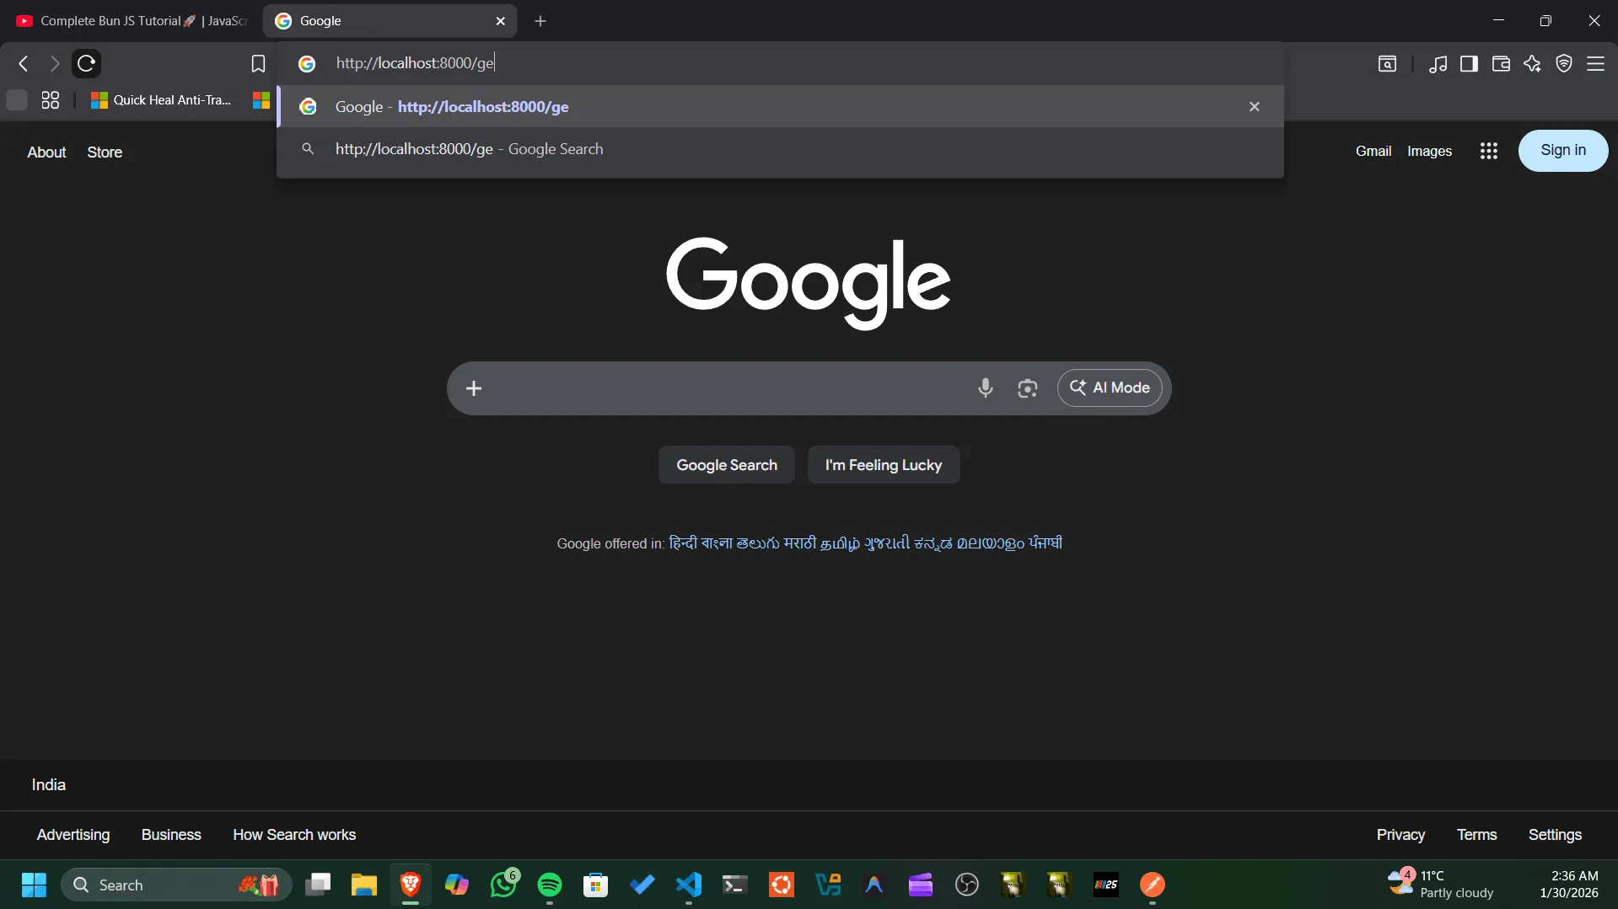1618x909 pixels.
Task: Expand the plus menu in the search box
Action: click(474, 388)
